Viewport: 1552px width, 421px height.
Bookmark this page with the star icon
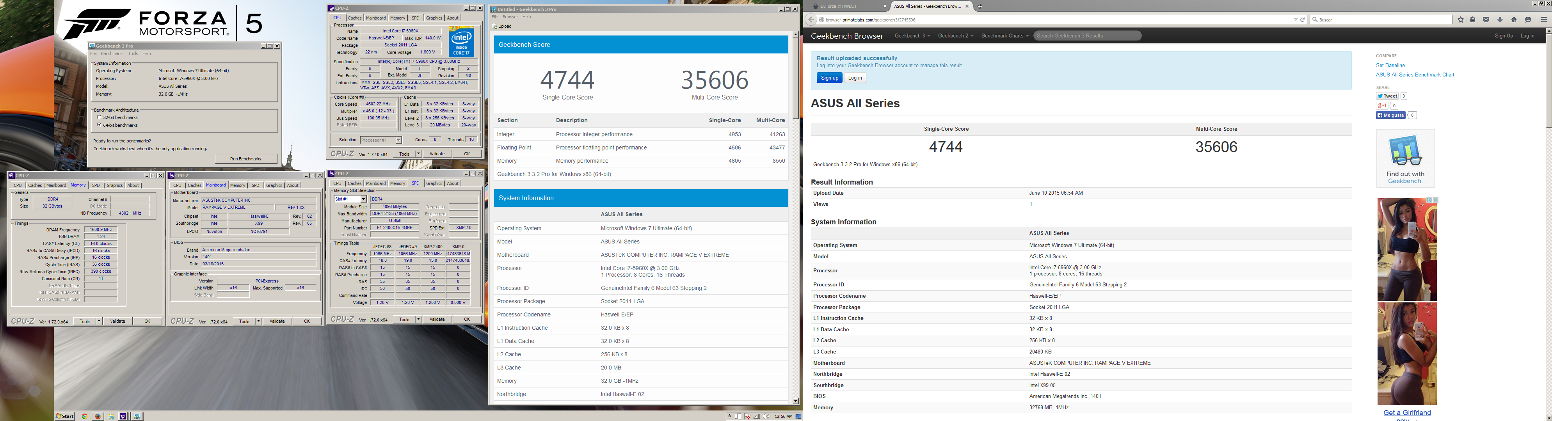pyautogui.click(x=1460, y=20)
